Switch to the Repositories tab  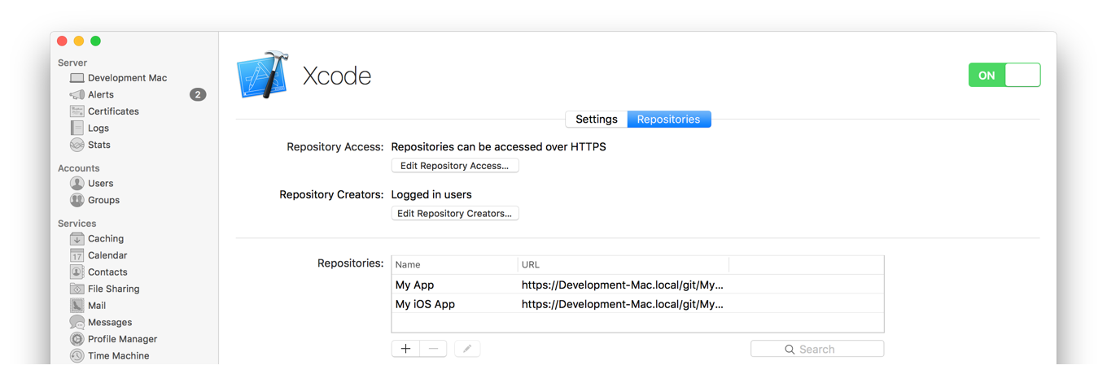(669, 120)
